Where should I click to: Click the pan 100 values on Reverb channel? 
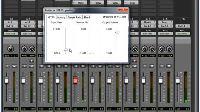[148, 56]
